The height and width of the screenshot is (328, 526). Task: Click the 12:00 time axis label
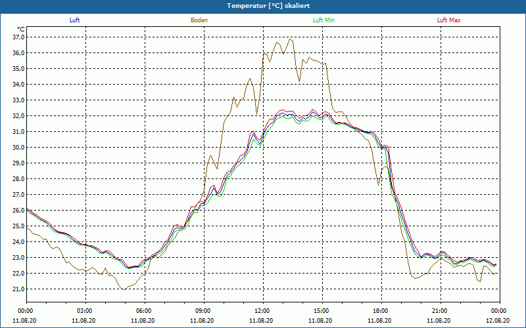(x=261, y=311)
